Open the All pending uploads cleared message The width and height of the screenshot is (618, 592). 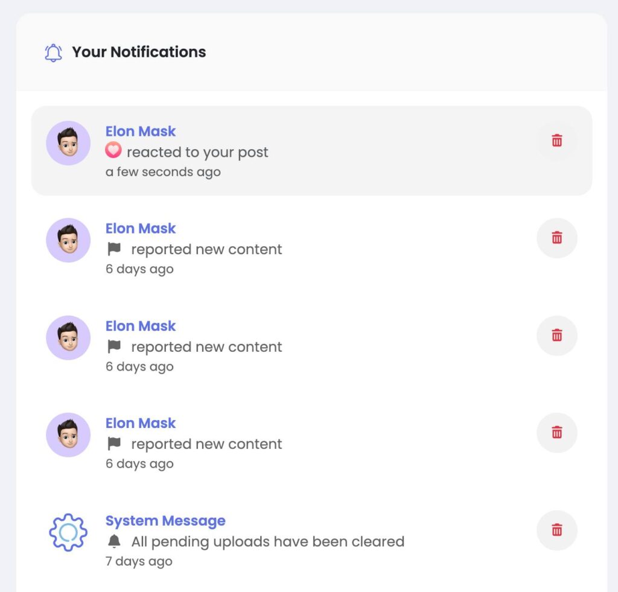pyautogui.click(x=267, y=541)
